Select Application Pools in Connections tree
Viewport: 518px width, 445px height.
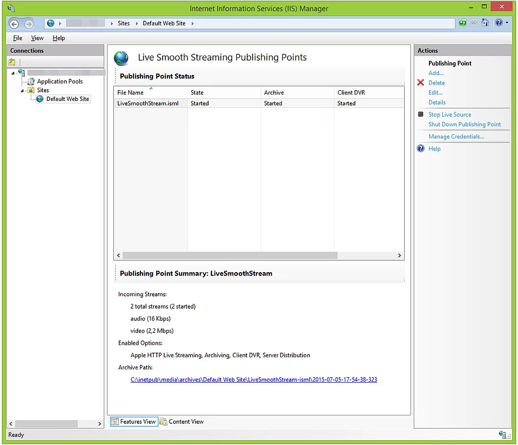point(60,81)
